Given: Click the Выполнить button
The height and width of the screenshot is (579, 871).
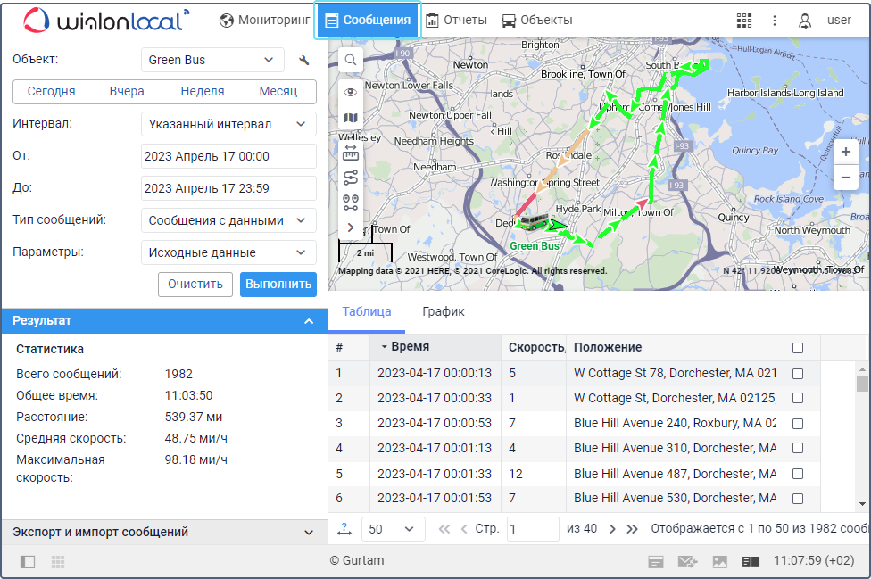Looking at the screenshot, I should tap(278, 285).
